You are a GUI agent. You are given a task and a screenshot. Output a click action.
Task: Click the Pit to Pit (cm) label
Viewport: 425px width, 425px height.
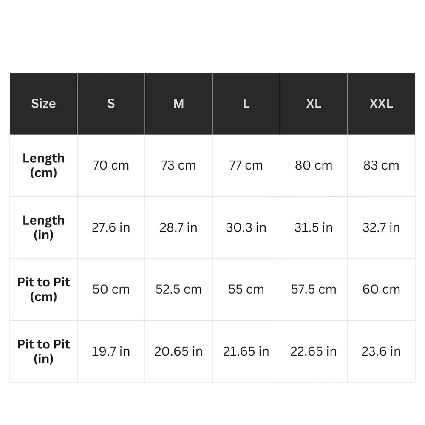[43, 289]
